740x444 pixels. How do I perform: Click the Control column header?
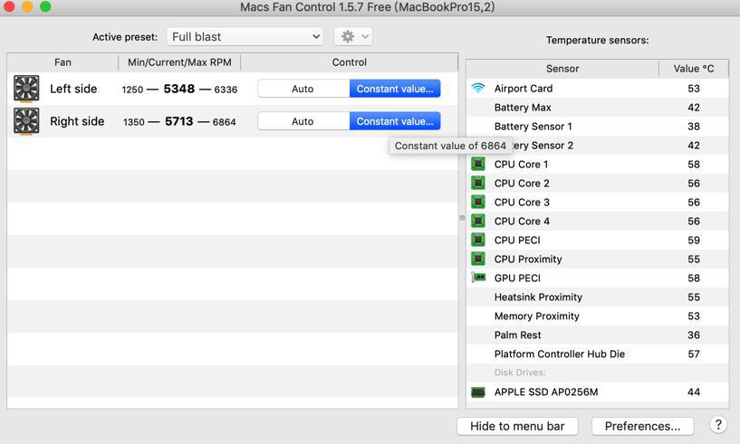[x=350, y=62]
